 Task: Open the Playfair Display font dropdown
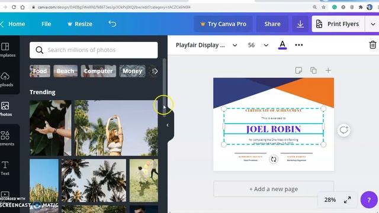point(207,45)
